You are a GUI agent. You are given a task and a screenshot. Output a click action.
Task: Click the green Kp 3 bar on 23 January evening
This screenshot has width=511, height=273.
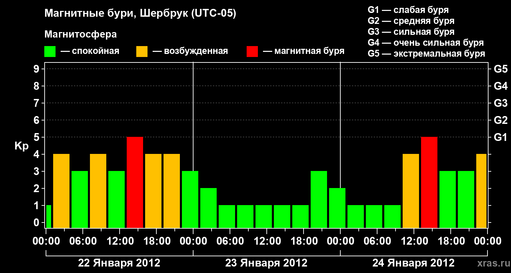[x=319, y=199]
